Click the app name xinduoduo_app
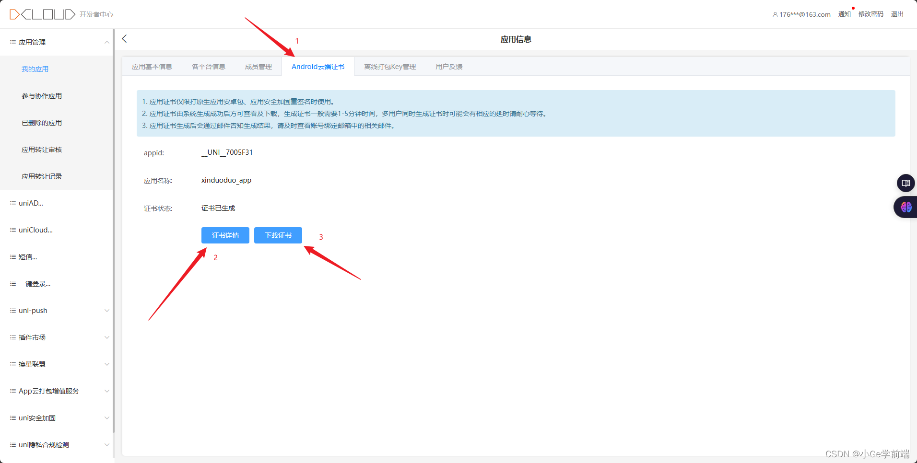The height and width of the screenshot is (463, 917). (226, 180)
